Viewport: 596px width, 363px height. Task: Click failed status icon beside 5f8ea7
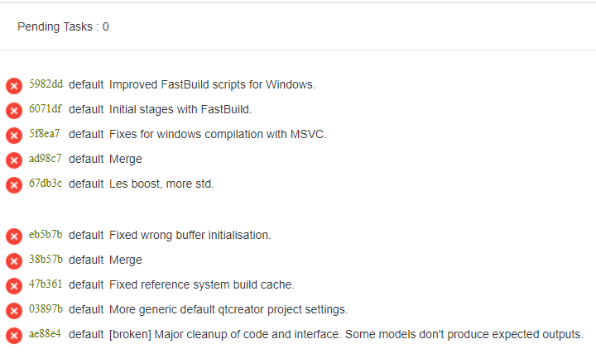coord(14,136)
